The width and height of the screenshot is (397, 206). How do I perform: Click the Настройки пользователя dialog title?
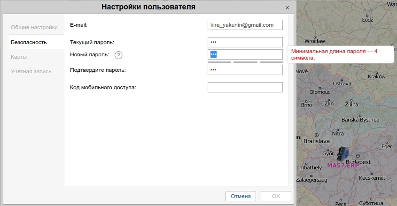point(148,7)
